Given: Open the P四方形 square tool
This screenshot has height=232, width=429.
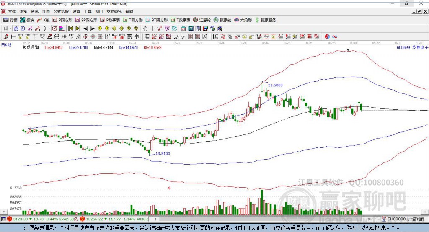Looking at the screenshot, I should click(x=62, y=20).
